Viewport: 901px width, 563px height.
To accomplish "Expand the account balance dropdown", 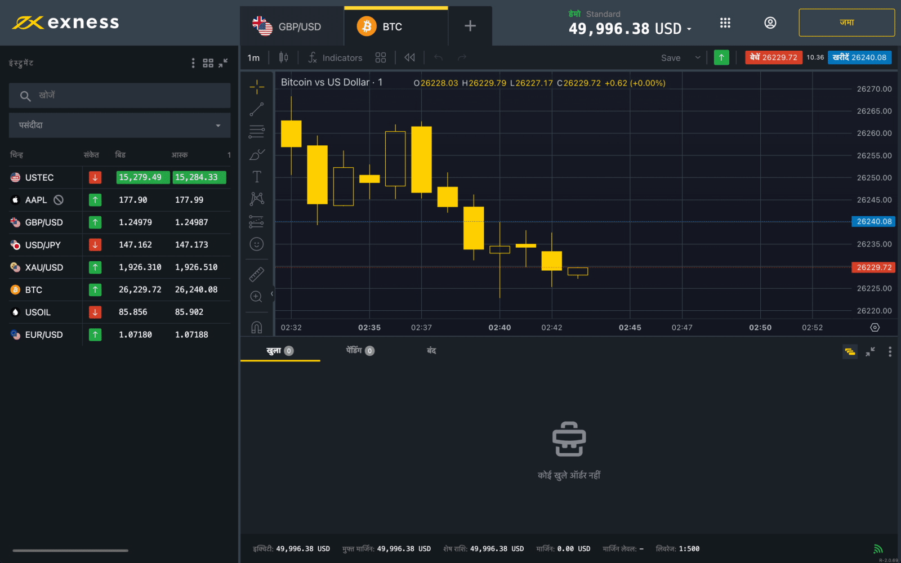I will coord(689,29).
